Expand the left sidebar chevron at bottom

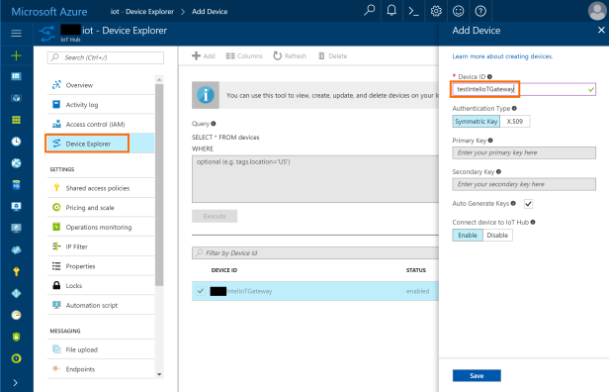[15, 383]
